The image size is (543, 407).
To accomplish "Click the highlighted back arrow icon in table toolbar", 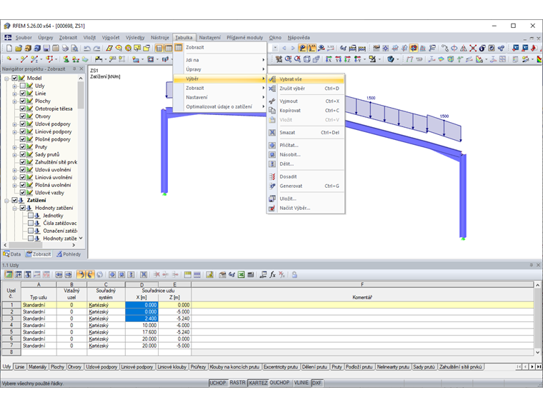I will (x=81, y=274).
